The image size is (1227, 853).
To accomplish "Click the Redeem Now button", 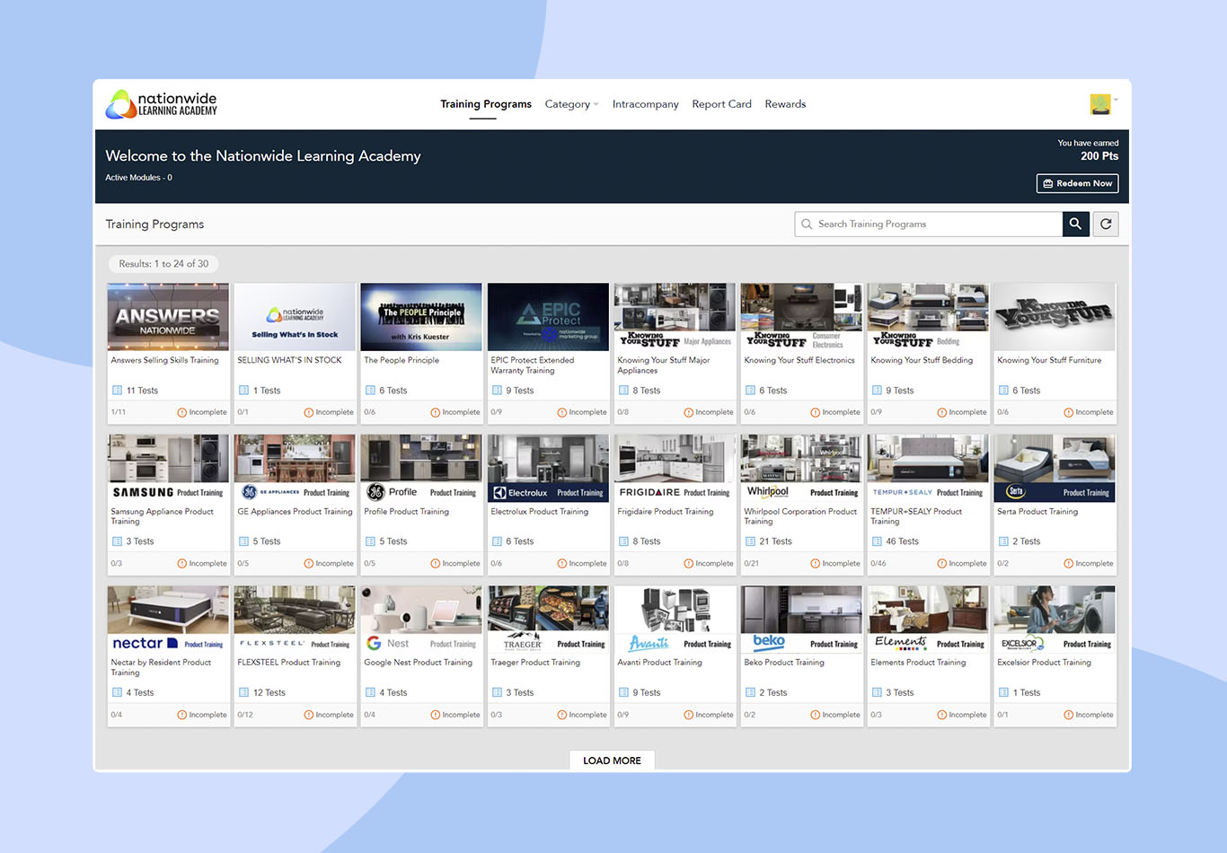I will tap(1077, 183).
